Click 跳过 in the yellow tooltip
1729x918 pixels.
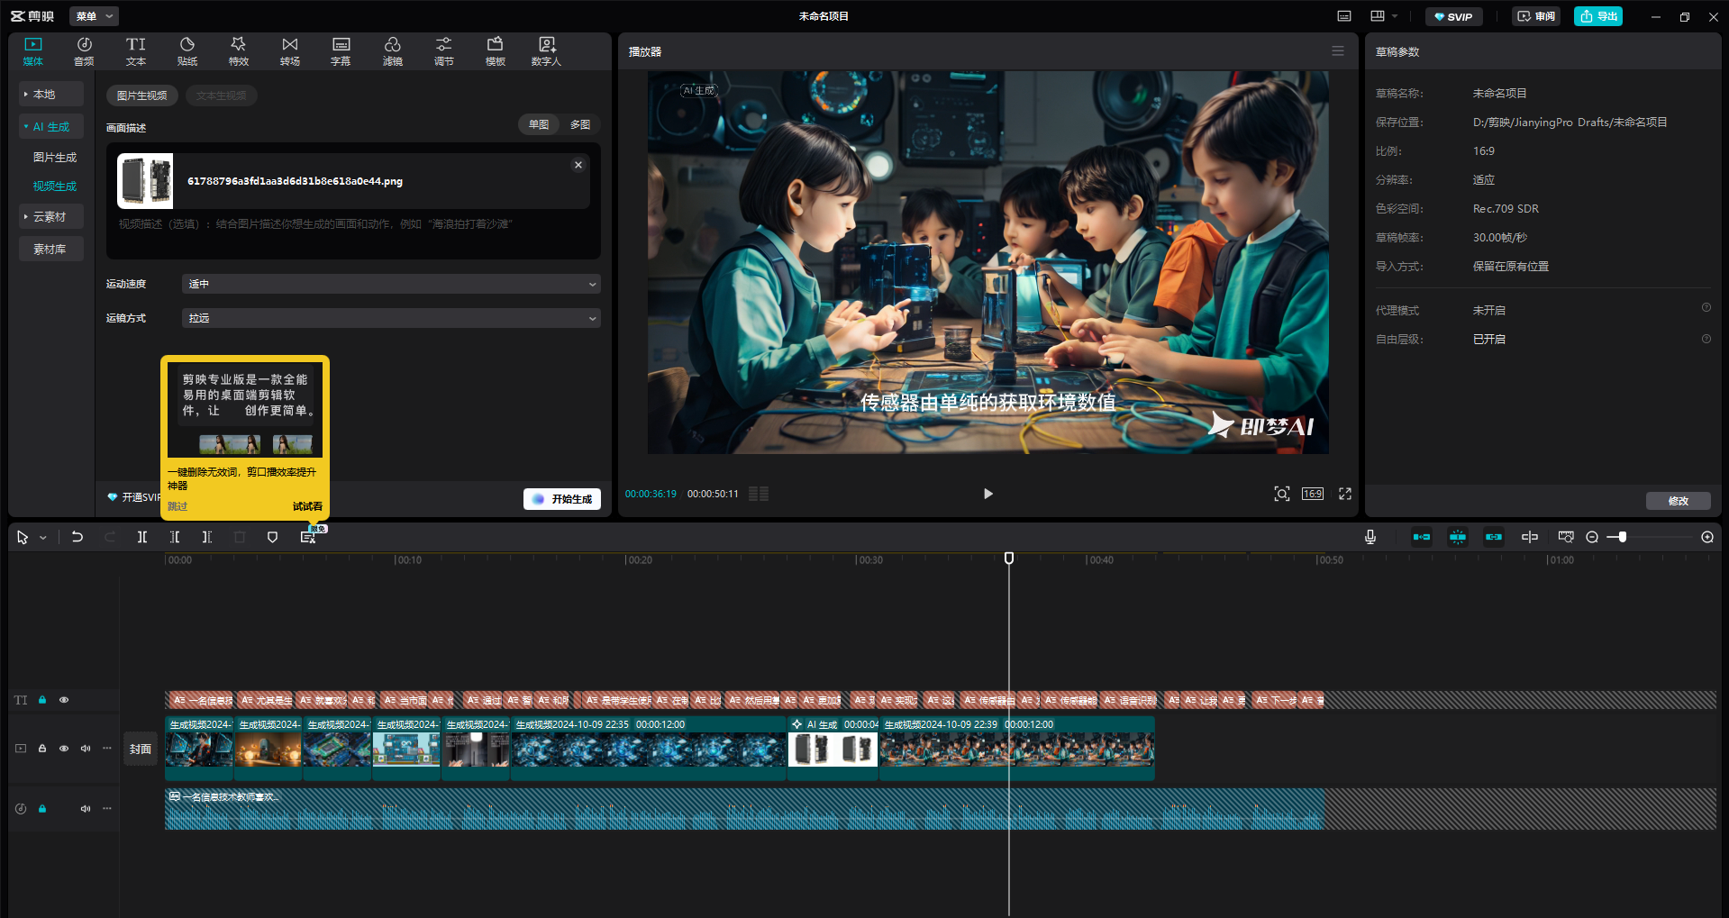tap(177, 506)
